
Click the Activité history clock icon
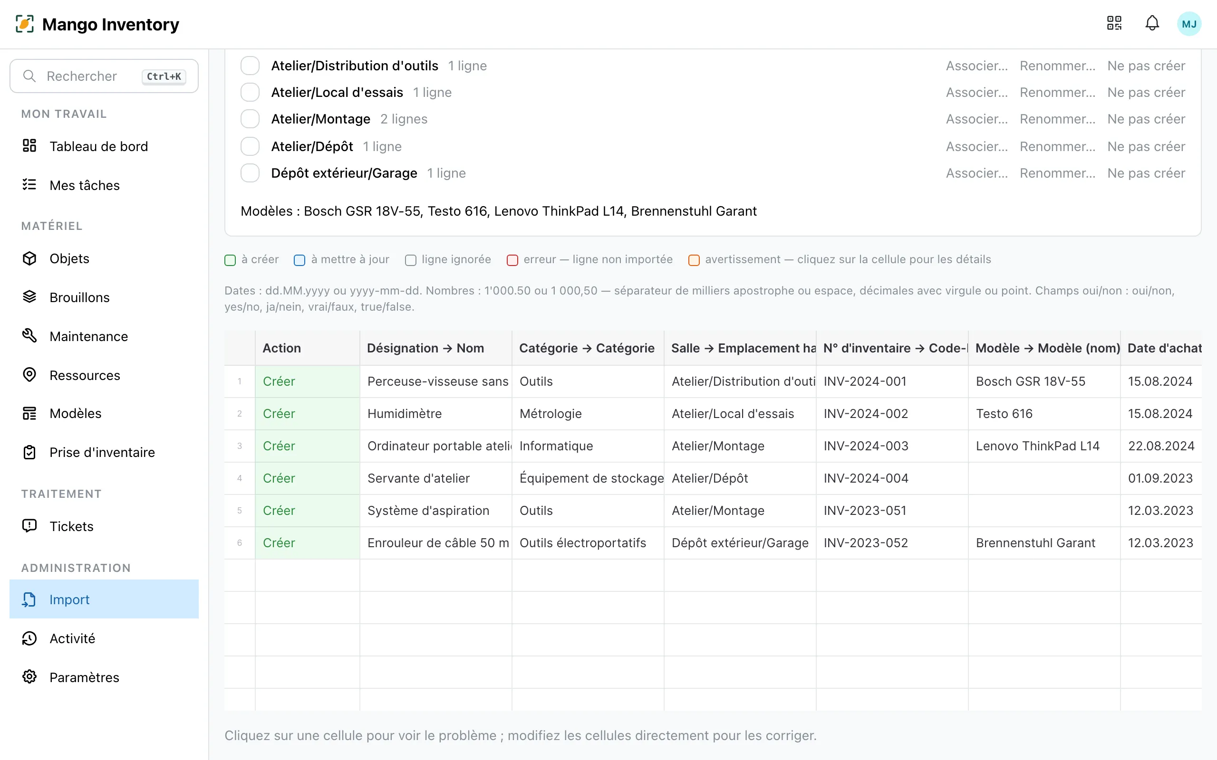click(x=29, y=638)
